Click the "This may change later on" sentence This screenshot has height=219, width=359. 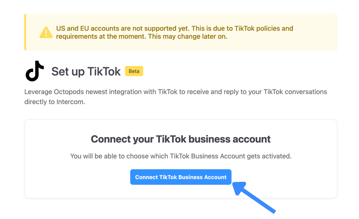point(188,36)
